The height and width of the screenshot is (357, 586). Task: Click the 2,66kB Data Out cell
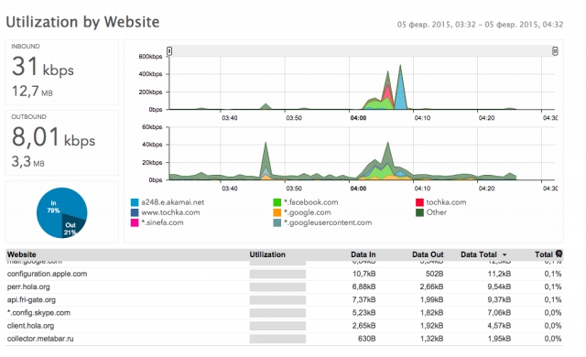click(x=431, y=287)
